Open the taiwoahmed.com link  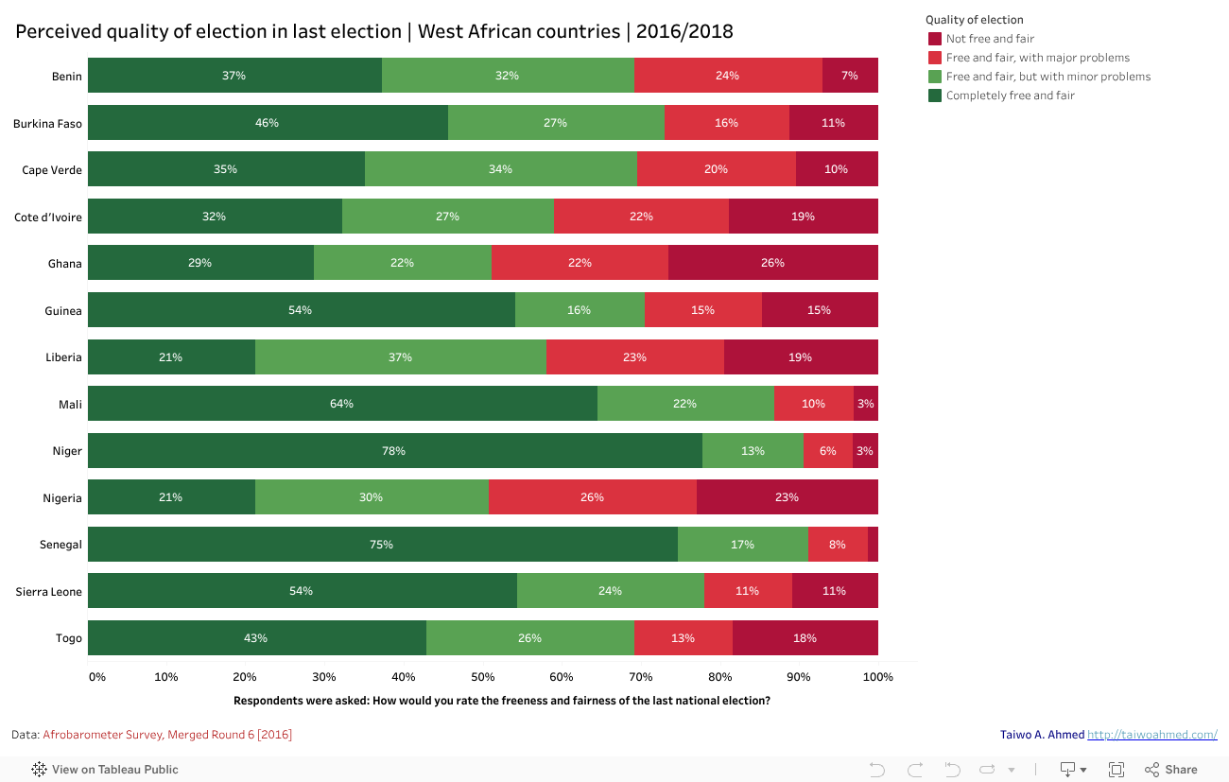(1151, 735)
